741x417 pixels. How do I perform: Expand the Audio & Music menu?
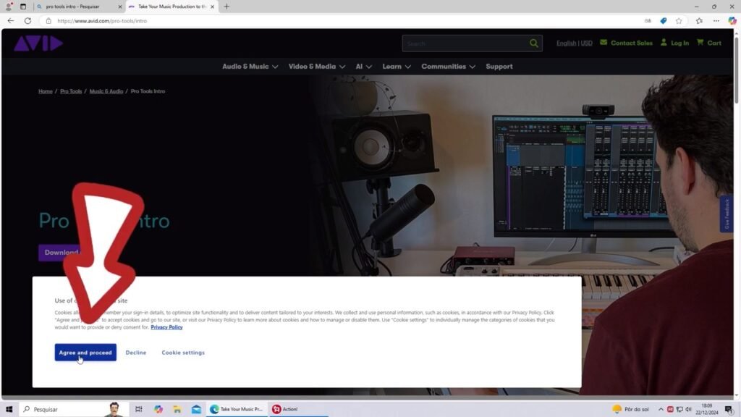tap(250, 67)
